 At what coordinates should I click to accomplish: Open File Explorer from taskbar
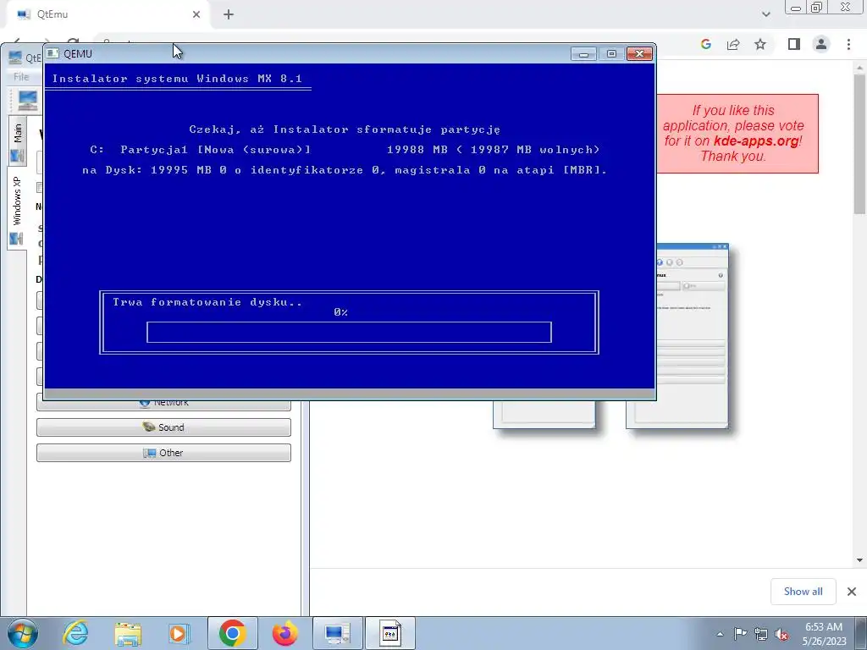click(x=128, y=633)
